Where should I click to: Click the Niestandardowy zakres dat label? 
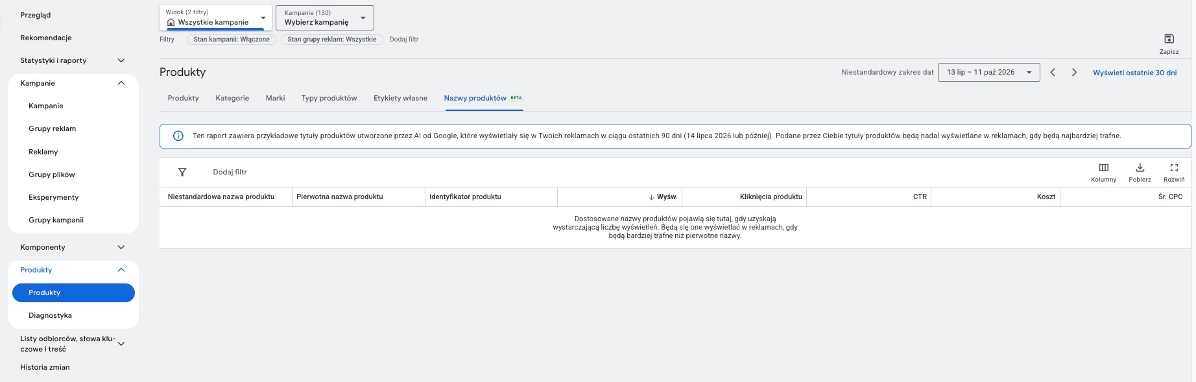pos(887,72)
